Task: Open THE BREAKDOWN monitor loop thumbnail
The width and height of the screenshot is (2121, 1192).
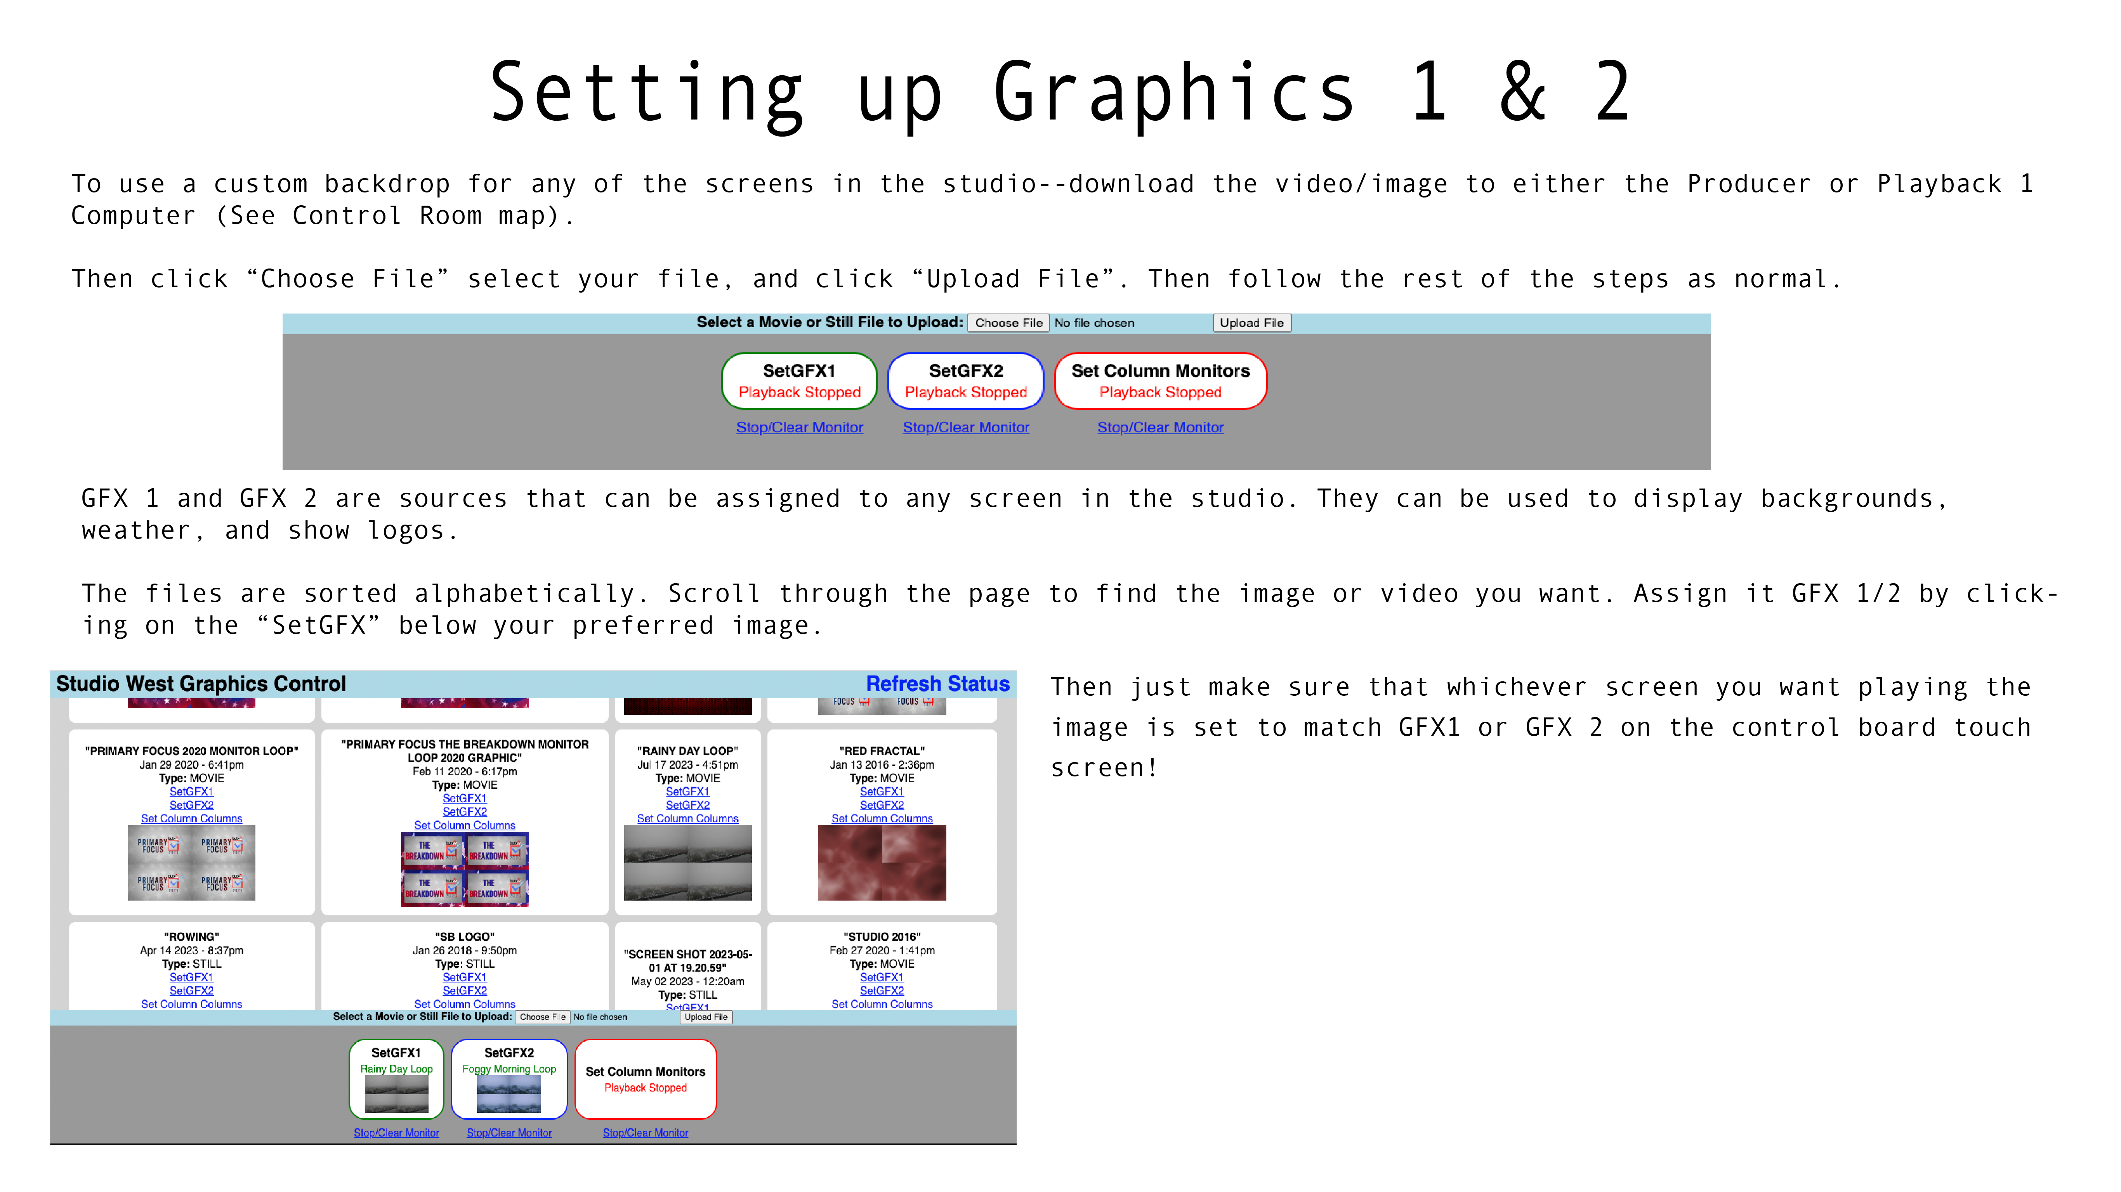Action: [x=464, y=869]
